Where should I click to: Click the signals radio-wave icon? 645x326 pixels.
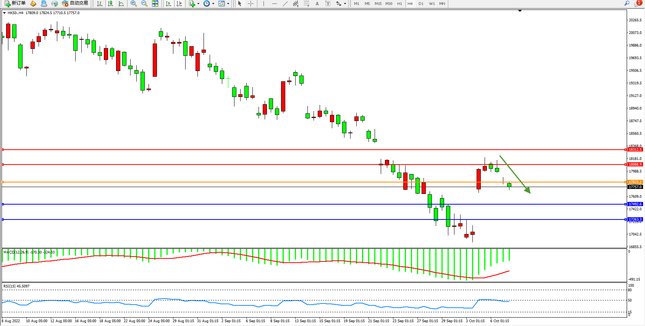pyautogui.click(x=55, y=3)
